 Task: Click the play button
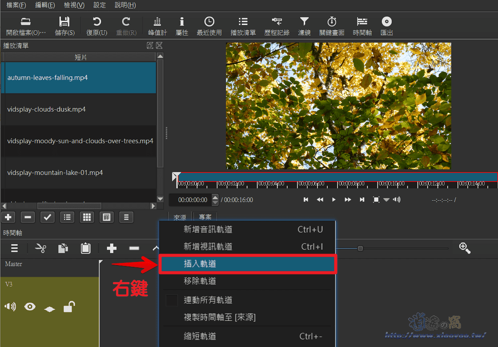point(333,200)
